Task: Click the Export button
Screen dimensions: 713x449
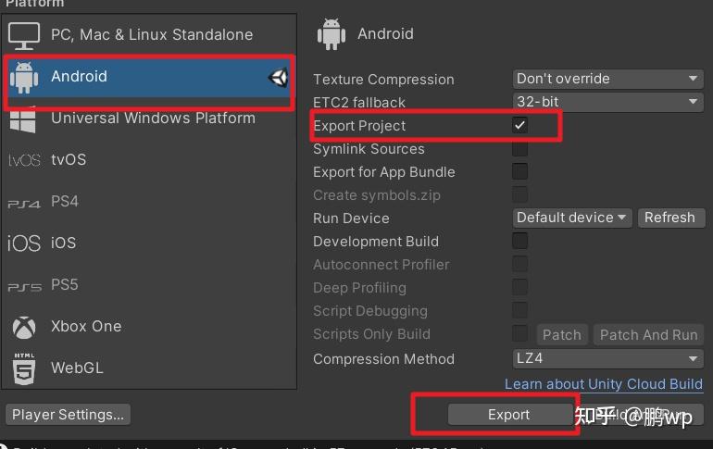Action: click(508, 415)
